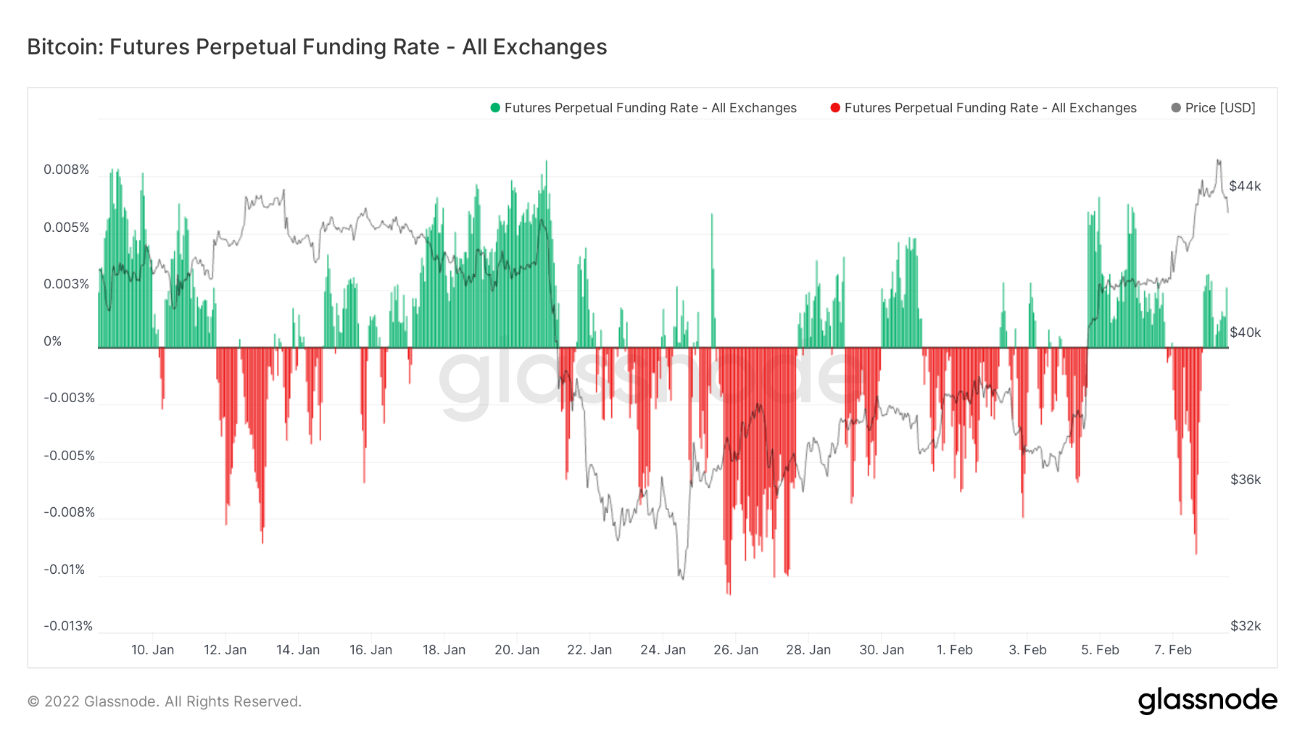Toggle green Funding Rate legend dot

click(495, 108)
